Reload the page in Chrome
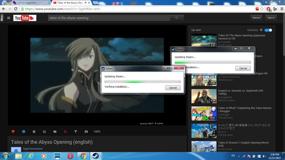This screenshot has width=285, height=160. coord(16,9)
